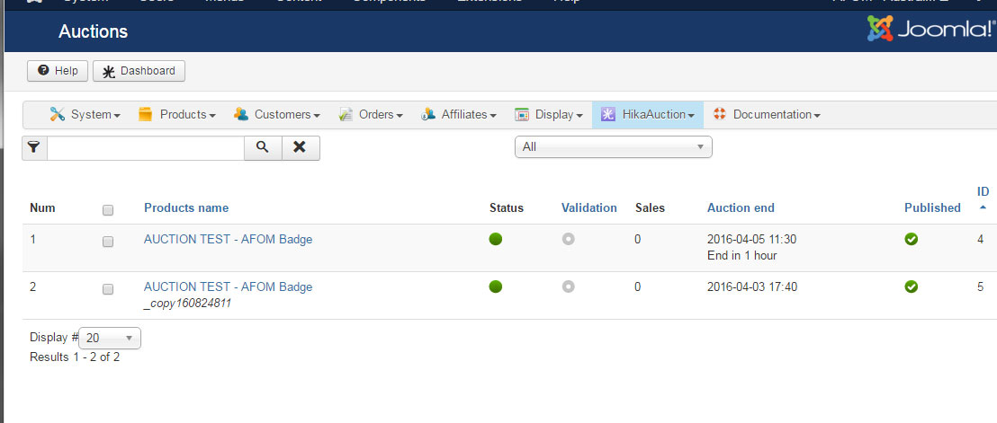Click the Sales column header
Screen dimensions: 997x423
pyautogui.click(x=650, y=208)
